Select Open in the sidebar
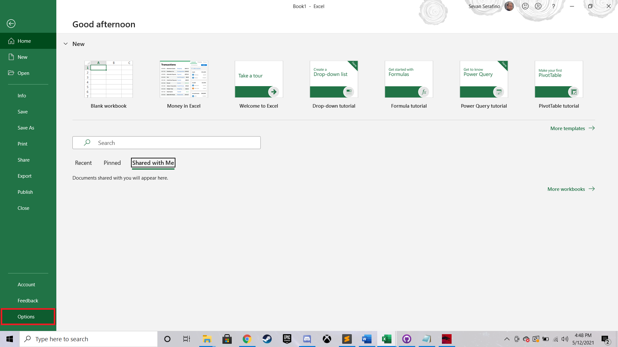This screenshot has height=347, width=618. 28,73
